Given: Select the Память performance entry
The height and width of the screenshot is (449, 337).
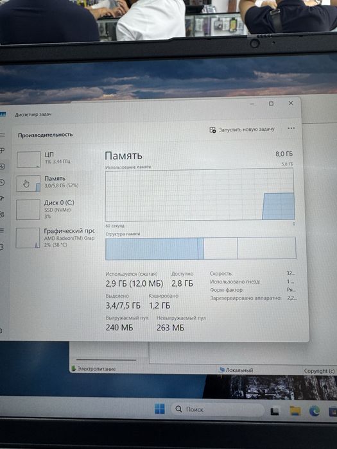Looking at the screenshot, I should [x=55, y=183].
